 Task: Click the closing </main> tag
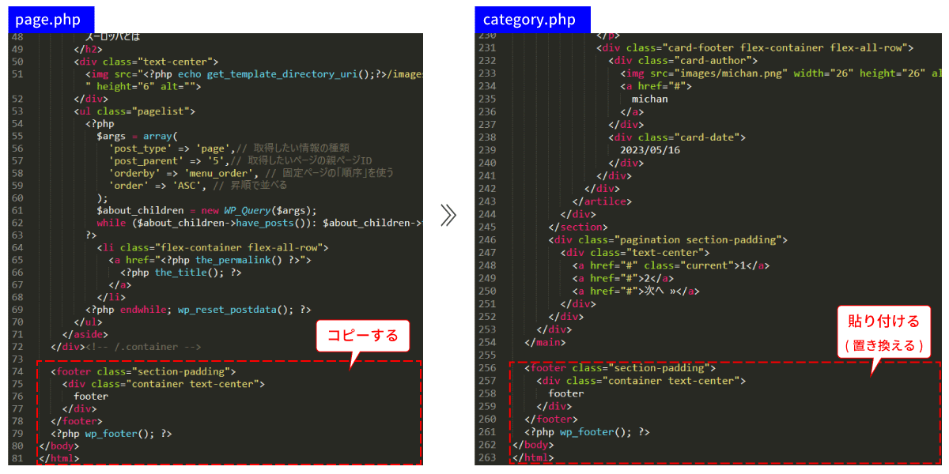point(543,343)
